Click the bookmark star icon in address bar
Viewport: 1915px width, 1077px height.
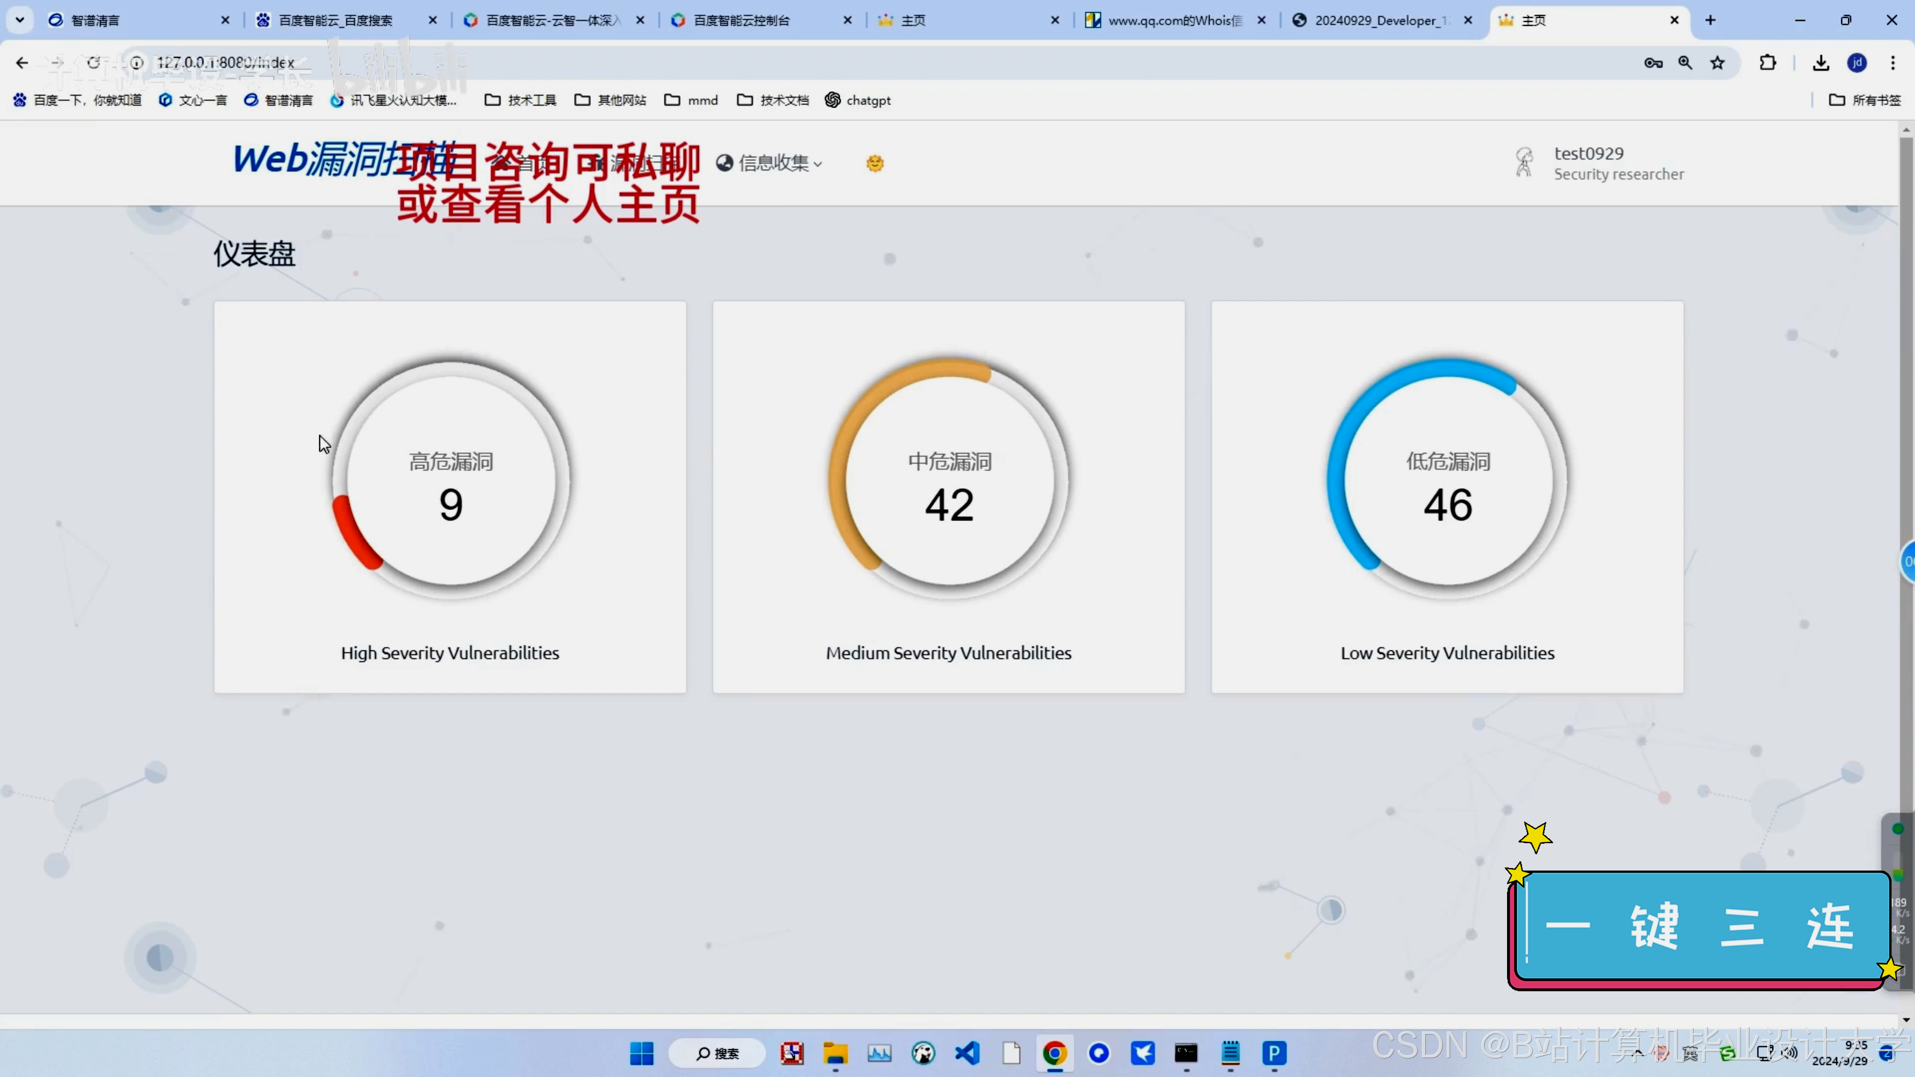pyautogui.click(x=1717, y=63)
